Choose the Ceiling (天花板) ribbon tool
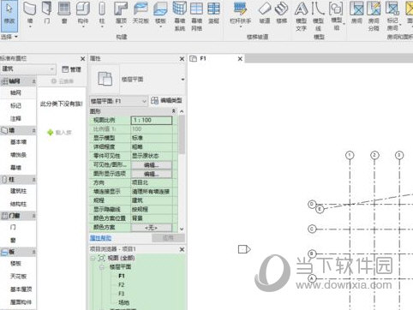 (x=141, y=13)
